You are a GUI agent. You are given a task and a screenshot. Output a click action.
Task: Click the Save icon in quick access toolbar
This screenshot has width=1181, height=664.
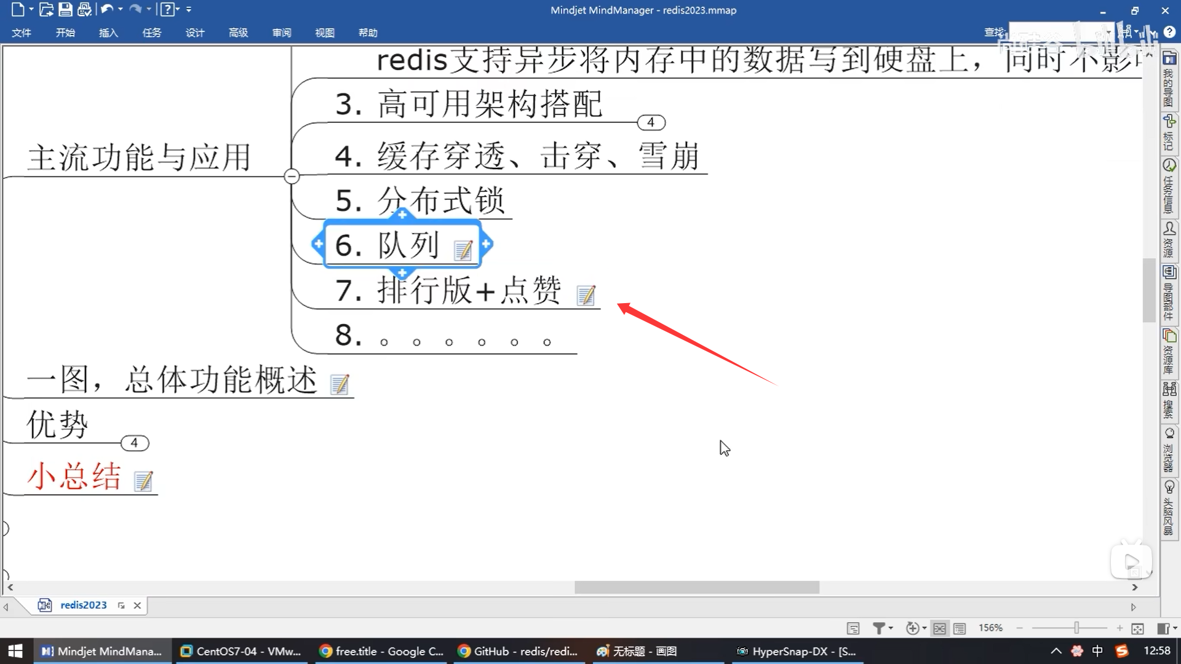coord(65,9)
